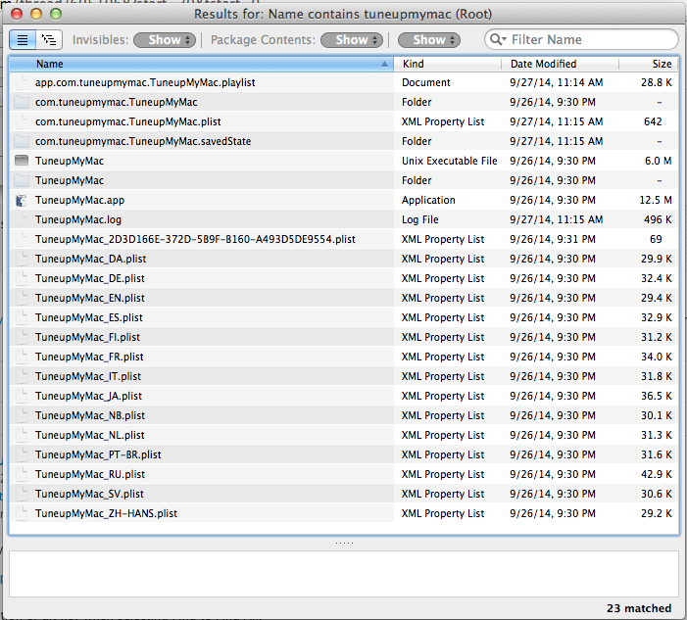Image resolution: width=687 pixels, height=620 pixels.
Task: Select TuneupMyMac_RU.plist file name
Action: (x=90, y=474)
